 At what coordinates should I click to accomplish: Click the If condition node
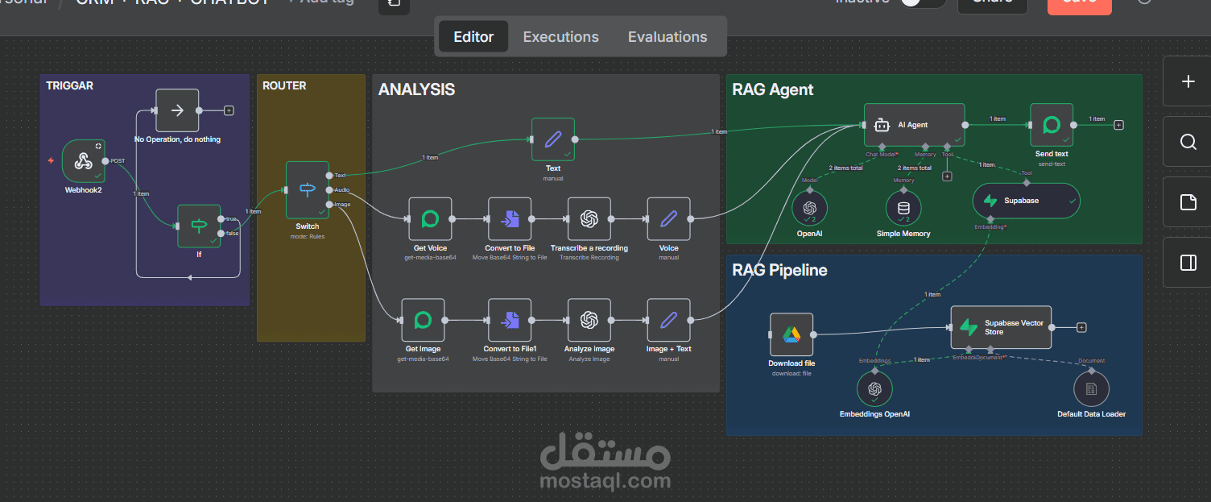pyautogui.click(x=199, y=226)
